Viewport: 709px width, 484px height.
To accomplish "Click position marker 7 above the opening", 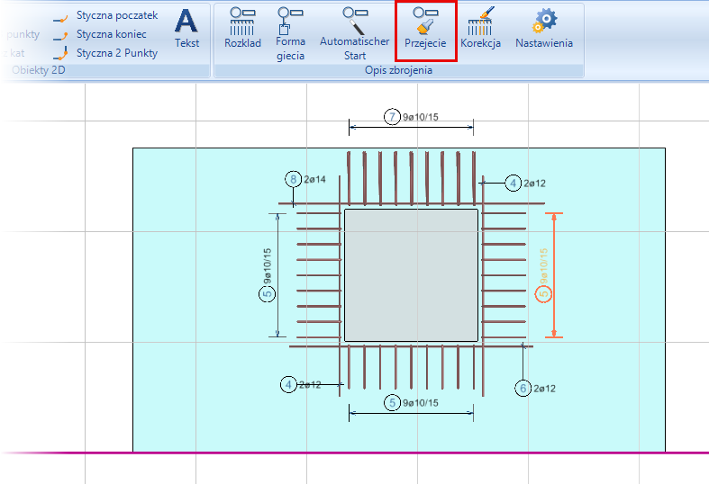I will point(391,117).
